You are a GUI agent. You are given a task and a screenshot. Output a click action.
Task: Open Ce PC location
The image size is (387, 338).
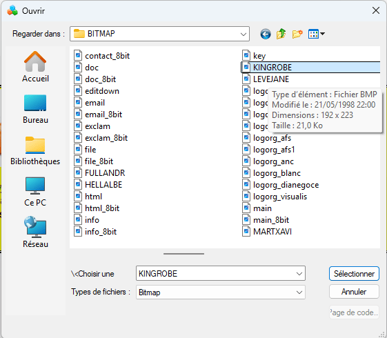point(35,192)
